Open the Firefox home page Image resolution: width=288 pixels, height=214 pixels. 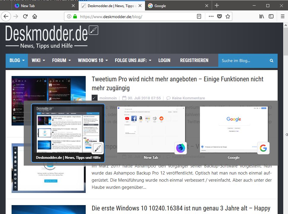coord(35,16)
